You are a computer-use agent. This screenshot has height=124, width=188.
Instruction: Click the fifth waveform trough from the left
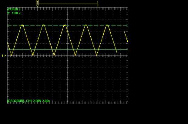[97, 55]
